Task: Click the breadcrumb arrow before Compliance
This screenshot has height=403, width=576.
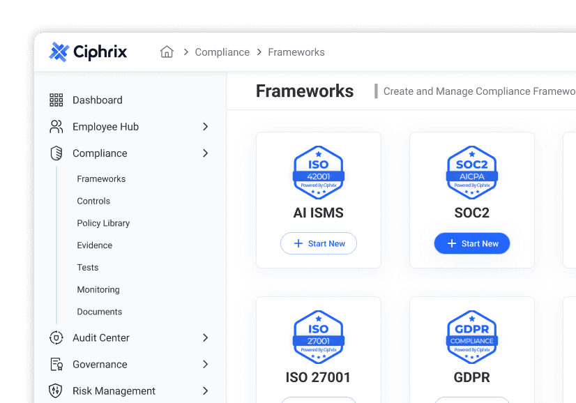Action: 186,52
